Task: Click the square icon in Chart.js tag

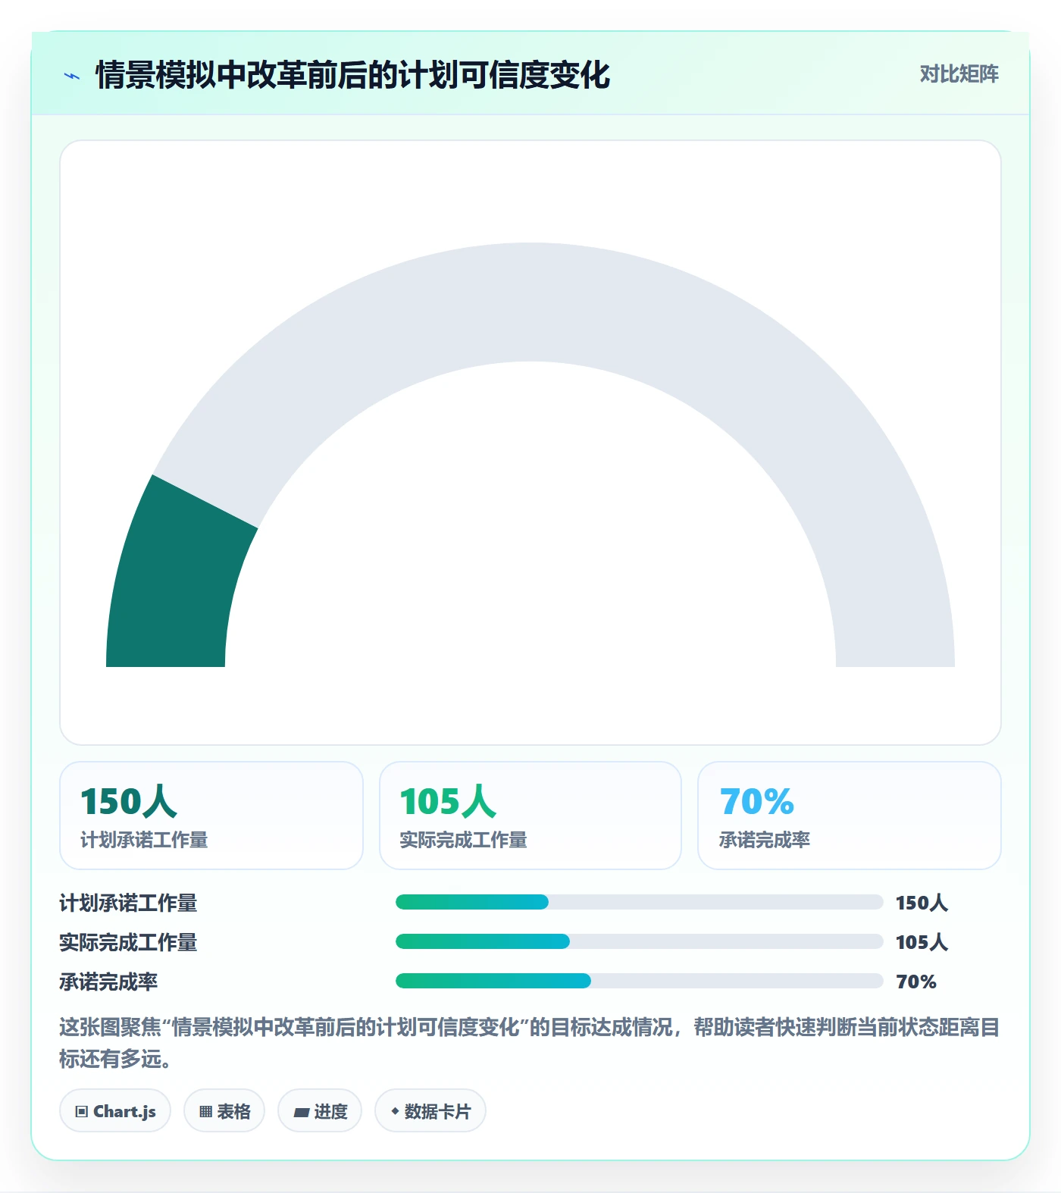Action: (82, 1112)
